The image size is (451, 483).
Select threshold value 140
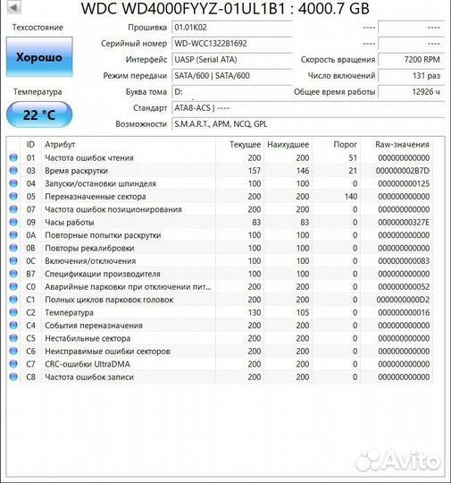[351, 197]
